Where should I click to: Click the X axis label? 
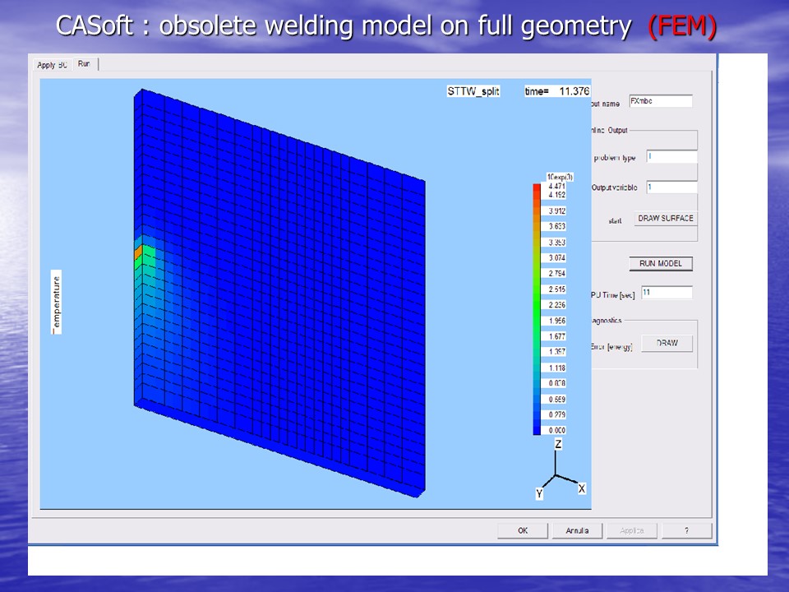(582, 488)
